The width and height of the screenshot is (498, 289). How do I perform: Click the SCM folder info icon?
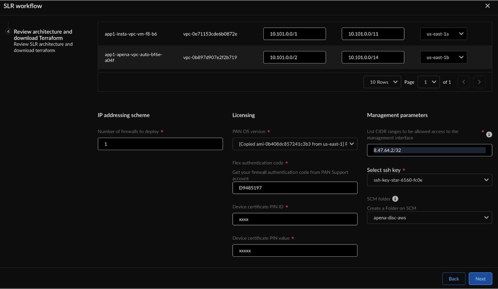[x=395, y=199]
